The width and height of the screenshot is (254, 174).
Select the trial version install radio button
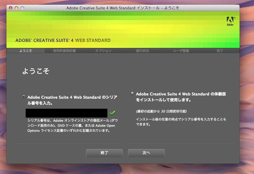tap(132, 93)
